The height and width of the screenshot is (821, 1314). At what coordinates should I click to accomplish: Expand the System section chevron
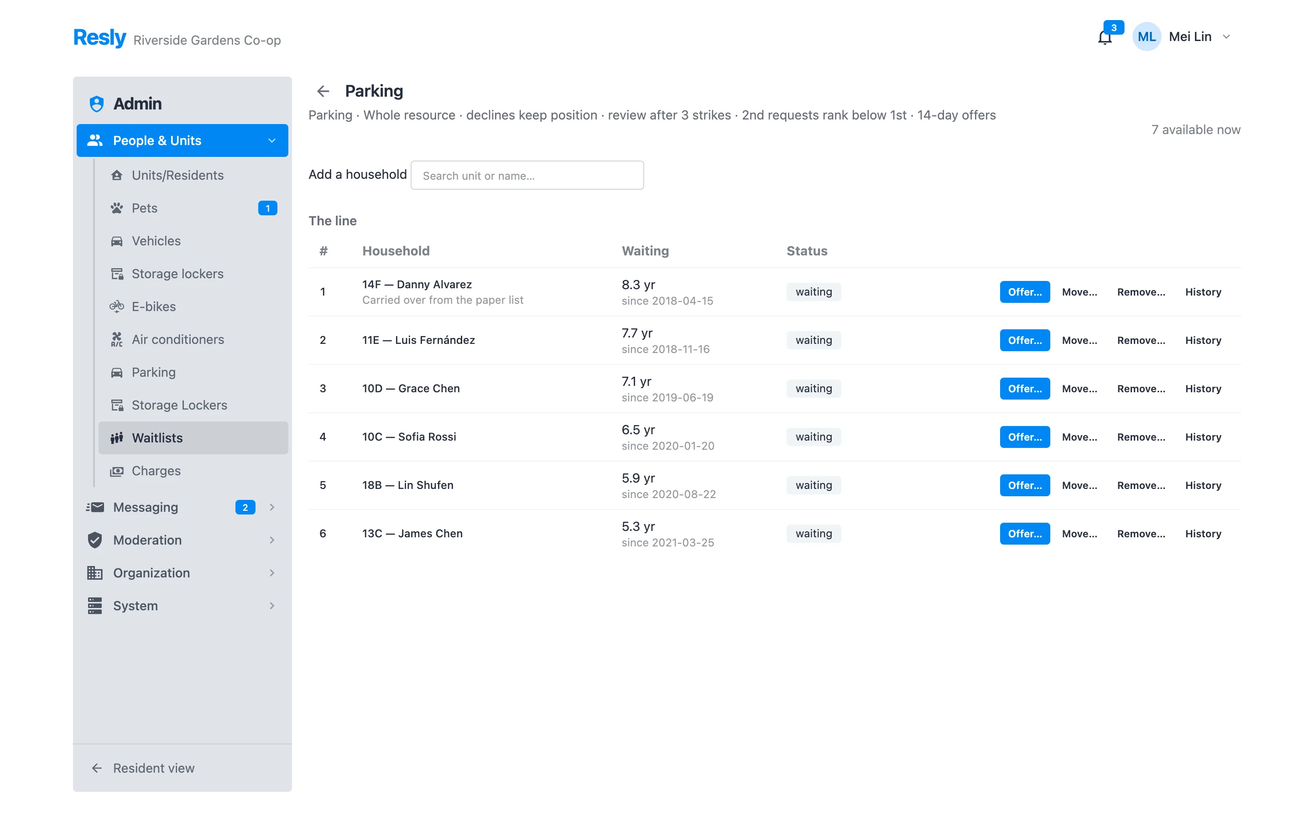(x=272, y=606)
